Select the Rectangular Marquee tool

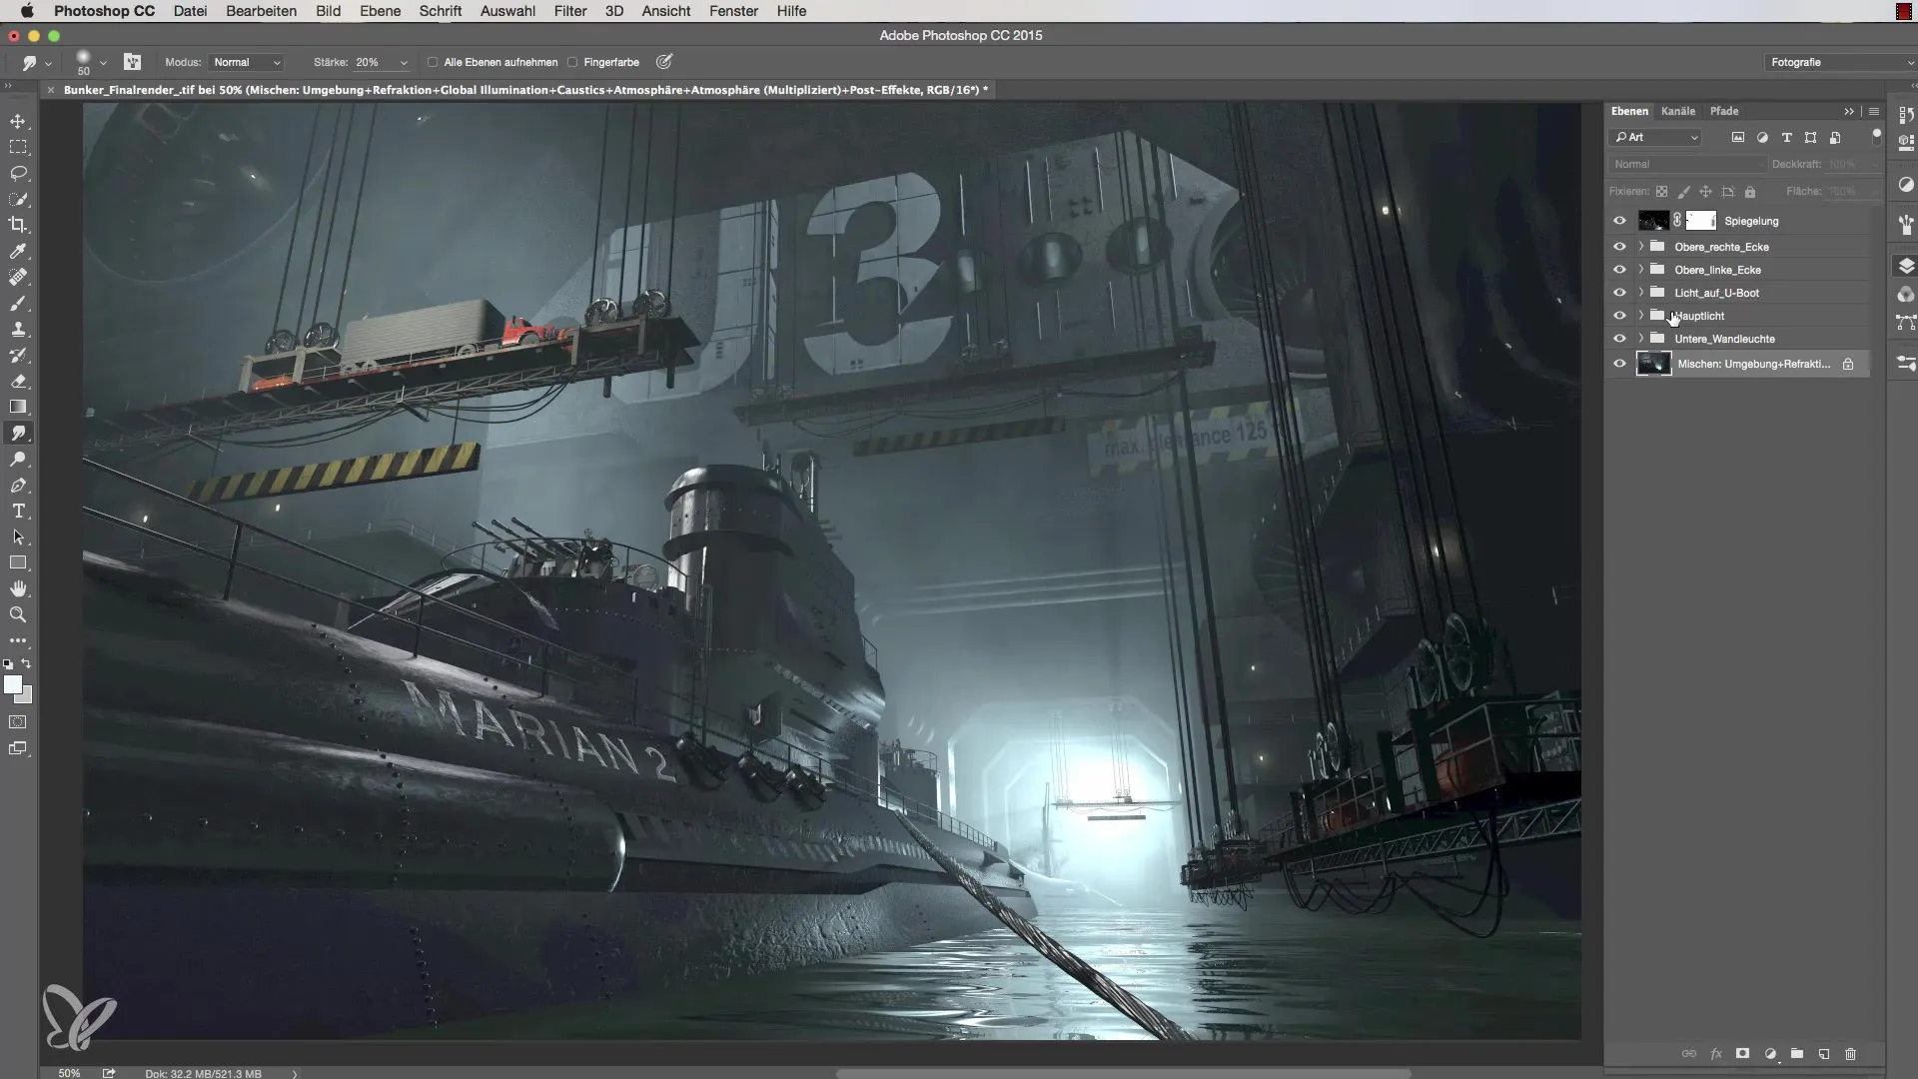point(18,147)
